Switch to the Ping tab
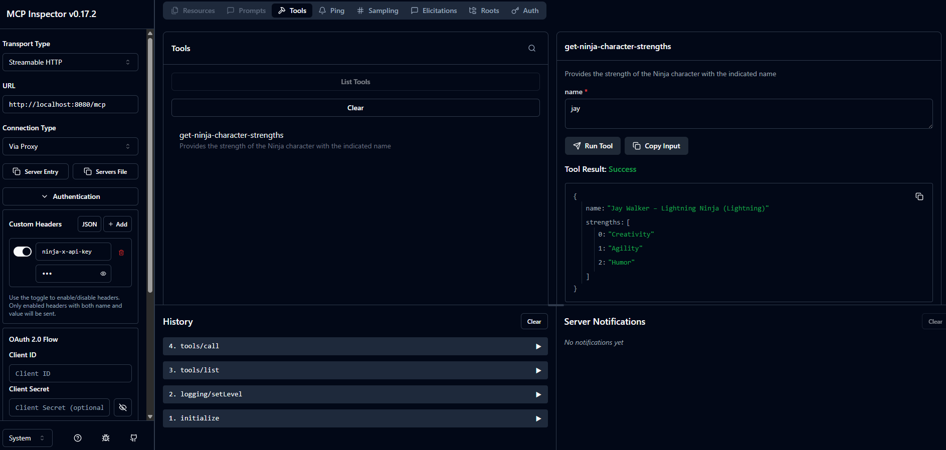946x450 pixels. click(332, 11)
